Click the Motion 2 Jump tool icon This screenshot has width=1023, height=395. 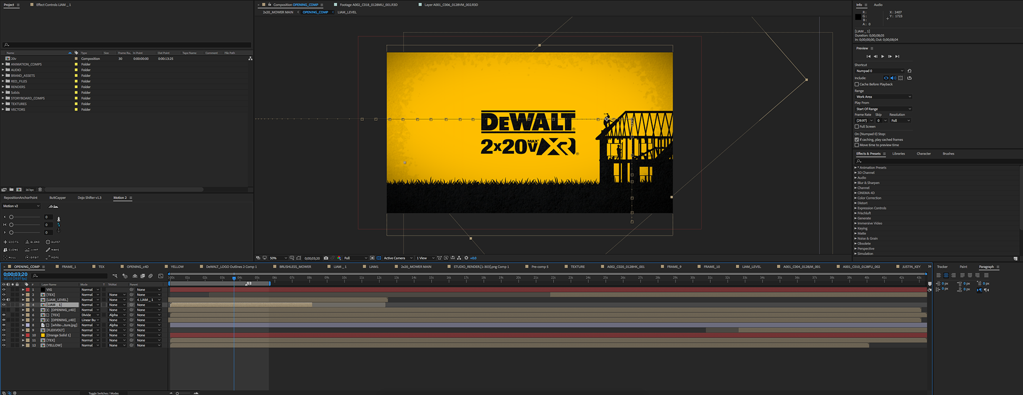[27, 250]
